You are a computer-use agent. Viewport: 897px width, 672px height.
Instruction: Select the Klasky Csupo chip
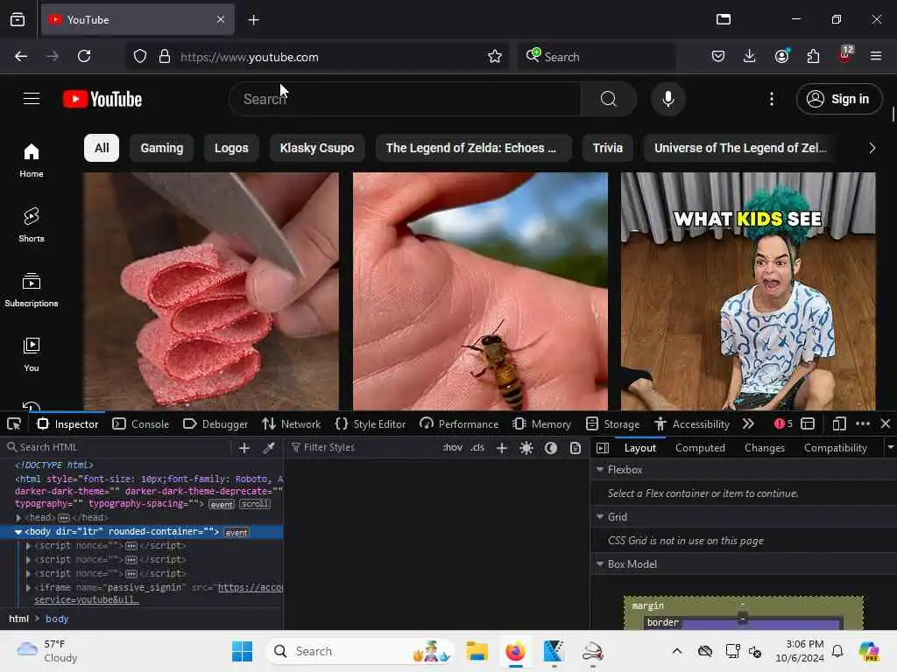[317, 148]
